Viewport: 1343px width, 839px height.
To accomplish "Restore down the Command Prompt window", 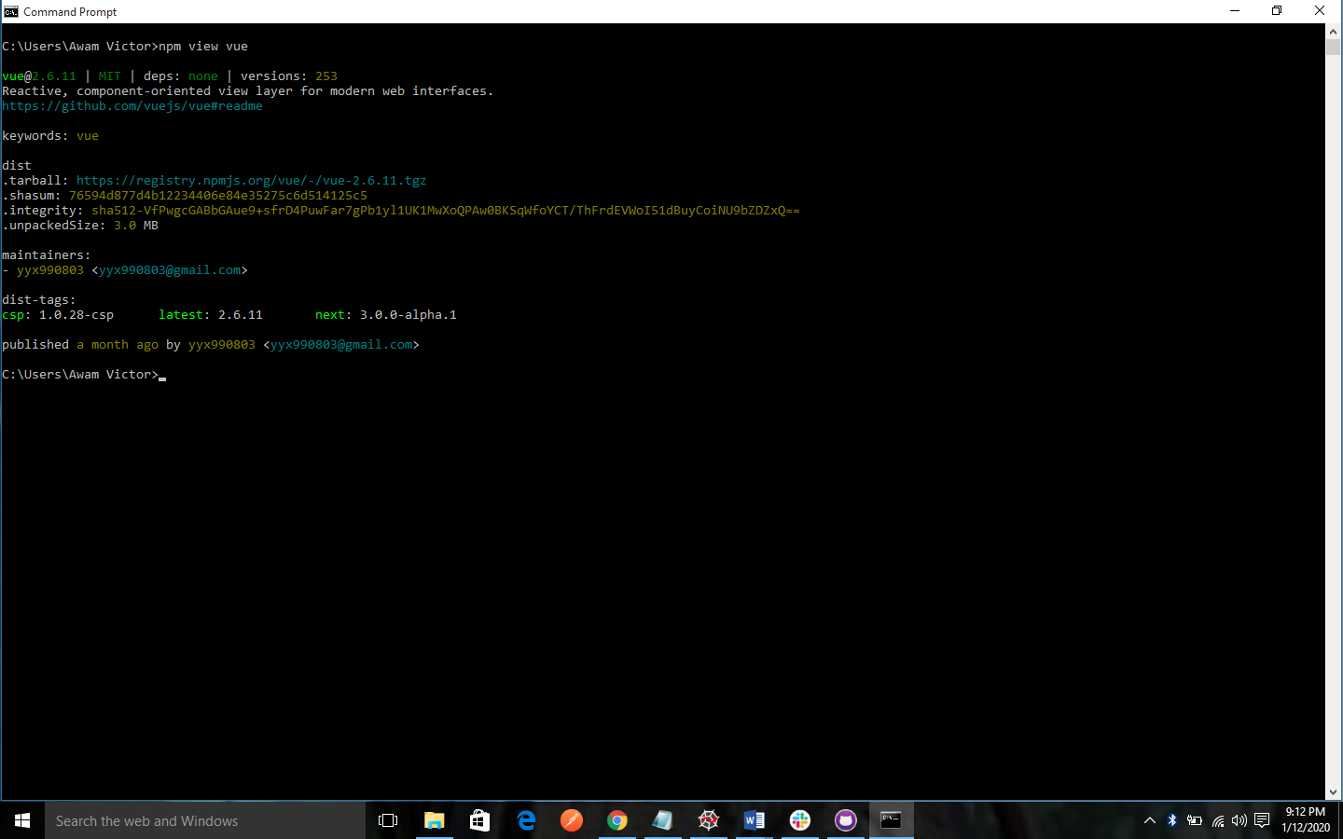I will pyautogui.click(x=1277, y=11).
